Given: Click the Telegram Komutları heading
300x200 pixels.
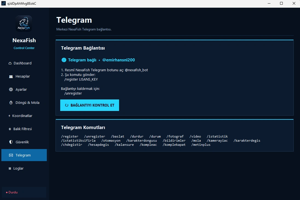Looking at the screenshot, I should [83, 127].
